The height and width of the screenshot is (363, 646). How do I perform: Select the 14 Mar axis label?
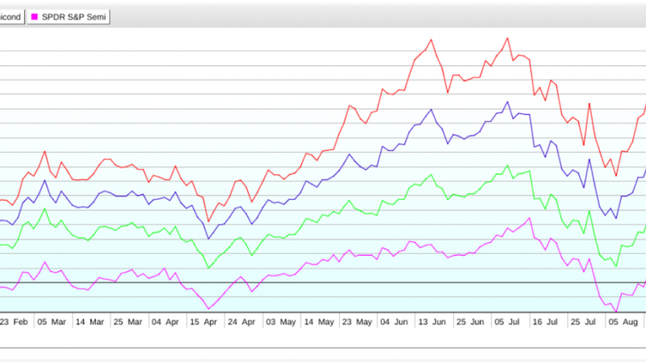pos(90,322)
